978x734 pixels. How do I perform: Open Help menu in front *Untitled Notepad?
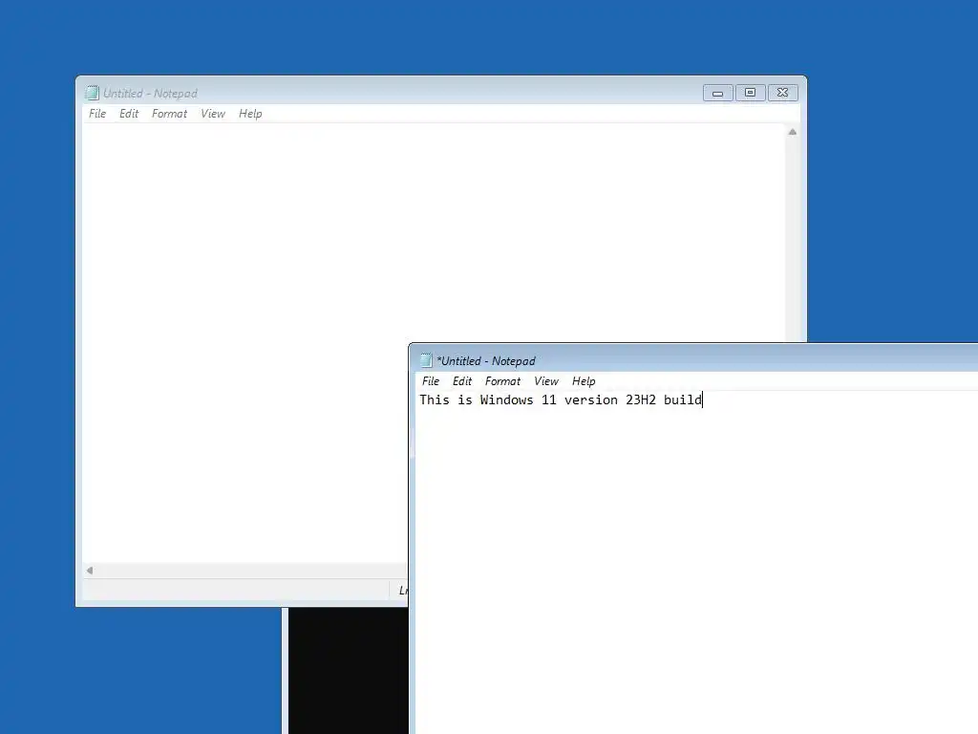(x=584, y=381)
